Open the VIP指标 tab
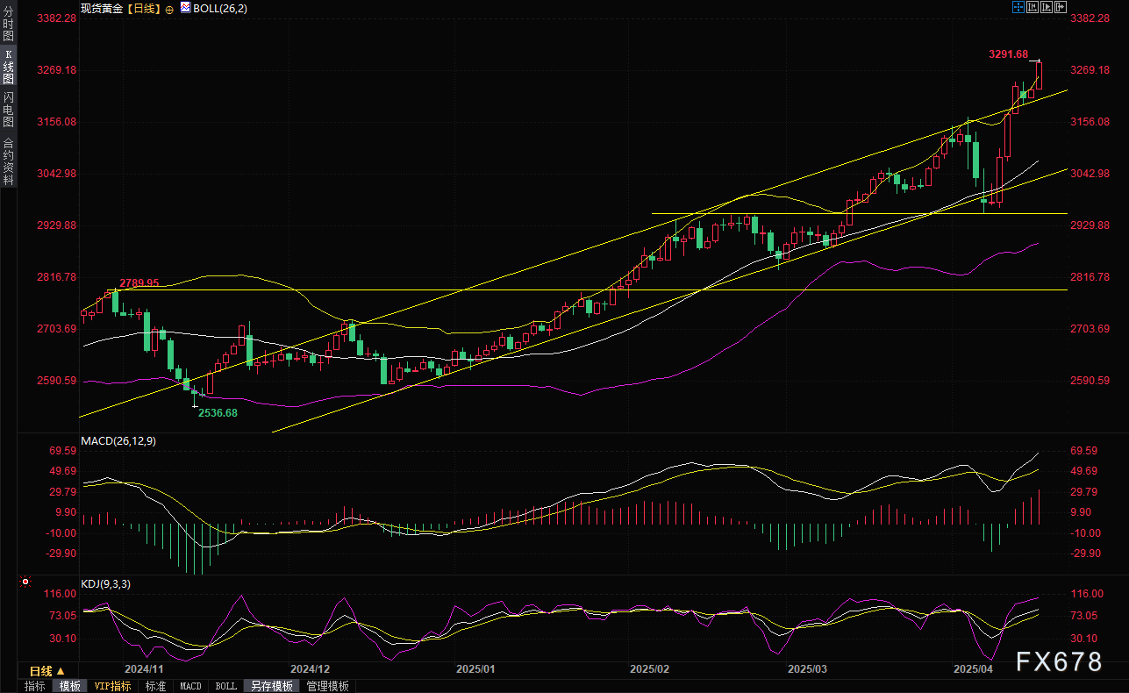 pyautogui.click(x=112, y=686)
